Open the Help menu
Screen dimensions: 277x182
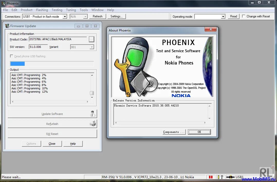pyautogui.click(x=110, y=10)
